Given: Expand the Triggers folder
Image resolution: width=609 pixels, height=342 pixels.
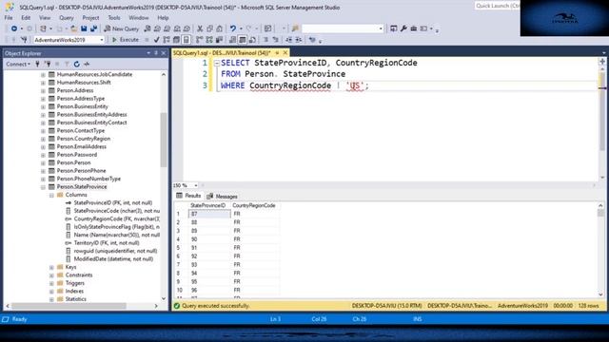Looking at the screenshot, I should click(51, 283).
